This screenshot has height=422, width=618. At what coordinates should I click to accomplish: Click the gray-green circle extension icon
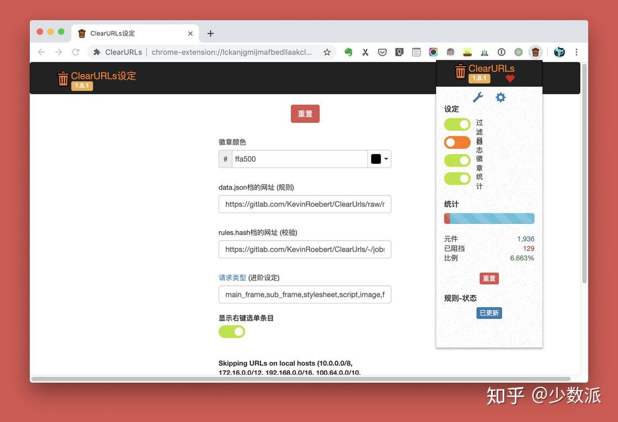point(518,52)
